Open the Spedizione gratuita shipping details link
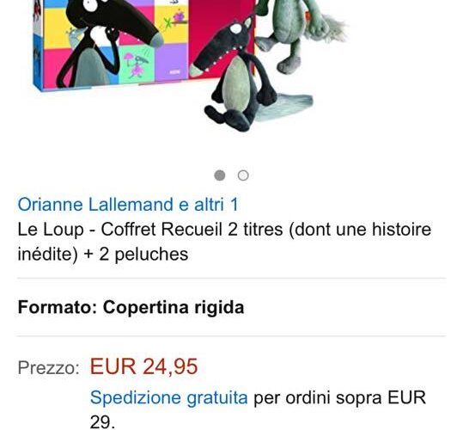The height and width of the screenshot is (430, 463). tap(169, 397)
